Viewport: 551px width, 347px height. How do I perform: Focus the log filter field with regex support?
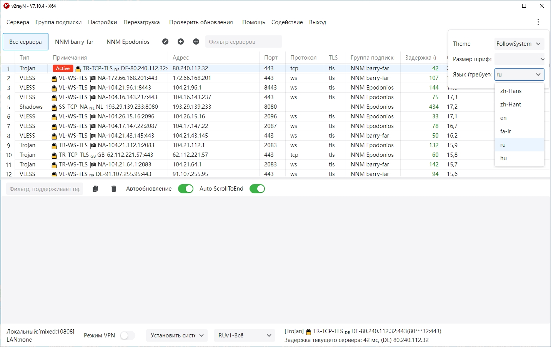(45, 189)
